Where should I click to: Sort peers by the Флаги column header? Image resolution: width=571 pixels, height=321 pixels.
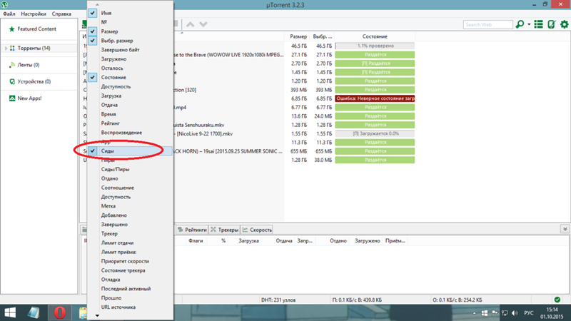pos(196,240)
